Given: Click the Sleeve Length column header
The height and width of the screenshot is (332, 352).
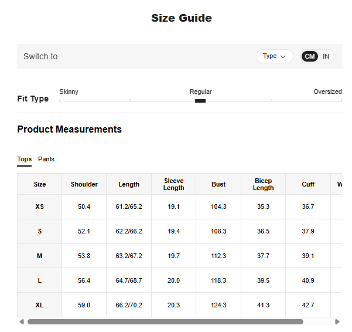Looking at the screenshot, I should tap(173, 184).
